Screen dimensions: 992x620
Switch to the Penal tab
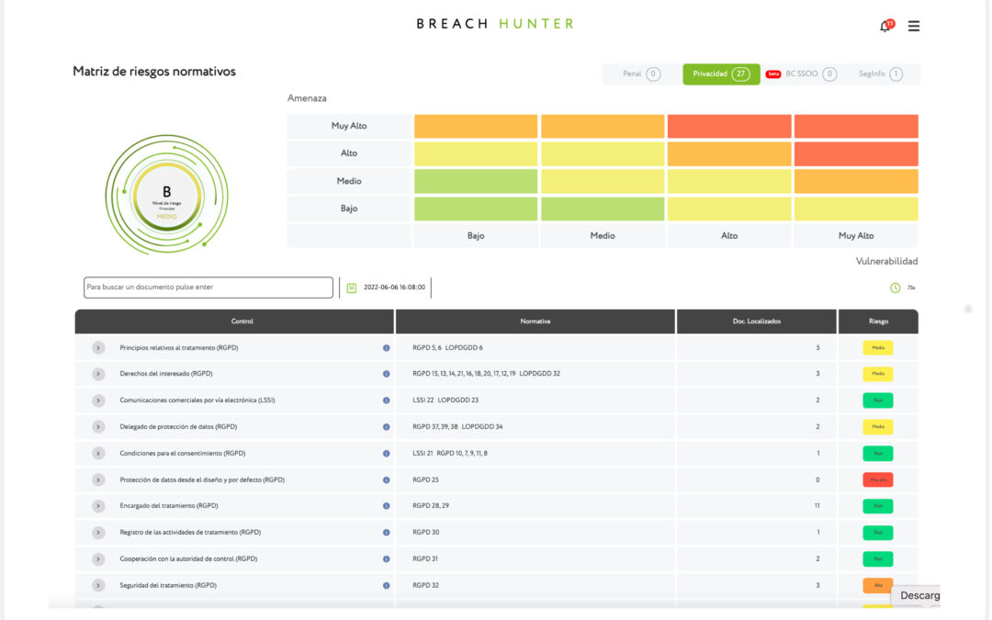[641, 74]
